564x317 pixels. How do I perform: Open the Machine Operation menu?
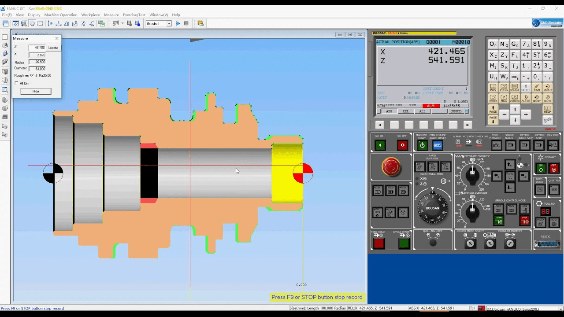pyautogui.click(x=61, y=15)
